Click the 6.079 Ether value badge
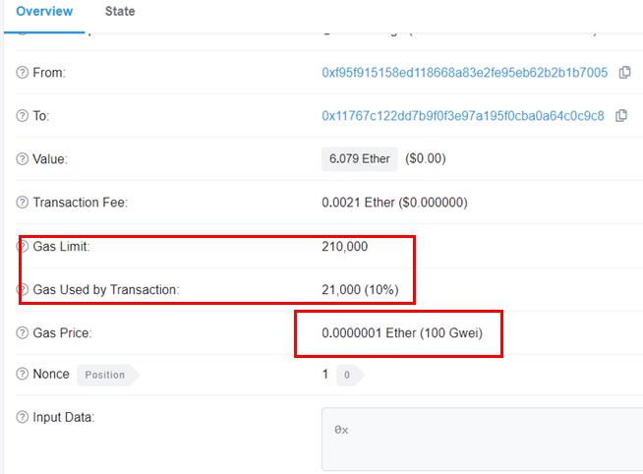This screenshot has height=474, width=643. tap(360, 158)
